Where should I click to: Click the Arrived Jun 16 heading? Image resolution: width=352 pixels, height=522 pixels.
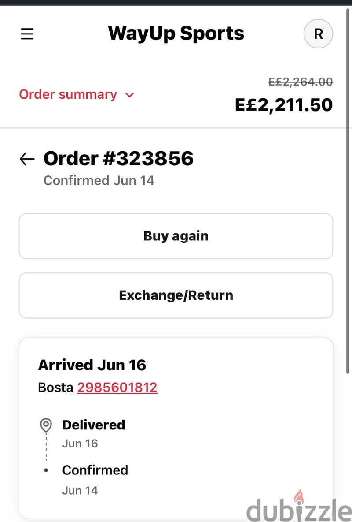tap(92, 365)
